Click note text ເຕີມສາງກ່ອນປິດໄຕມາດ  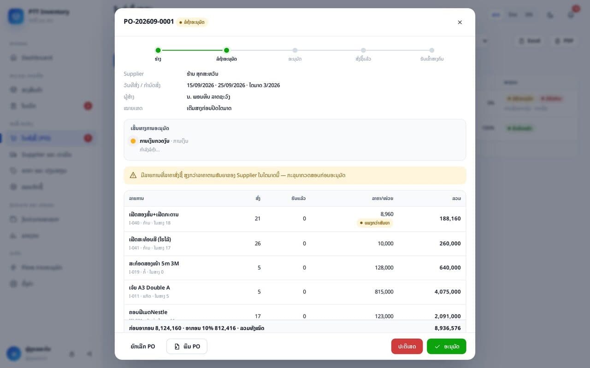[209, 108]
